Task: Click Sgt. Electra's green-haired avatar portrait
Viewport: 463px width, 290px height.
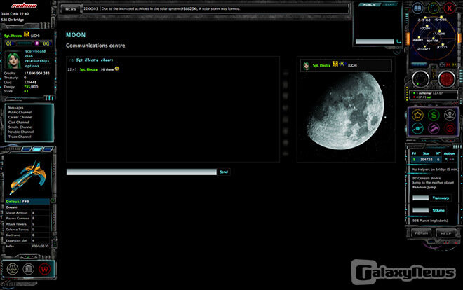Action: [x=13, y=60]
